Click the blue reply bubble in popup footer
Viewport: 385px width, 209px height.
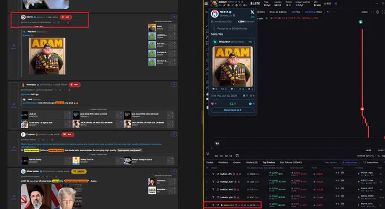250,104
